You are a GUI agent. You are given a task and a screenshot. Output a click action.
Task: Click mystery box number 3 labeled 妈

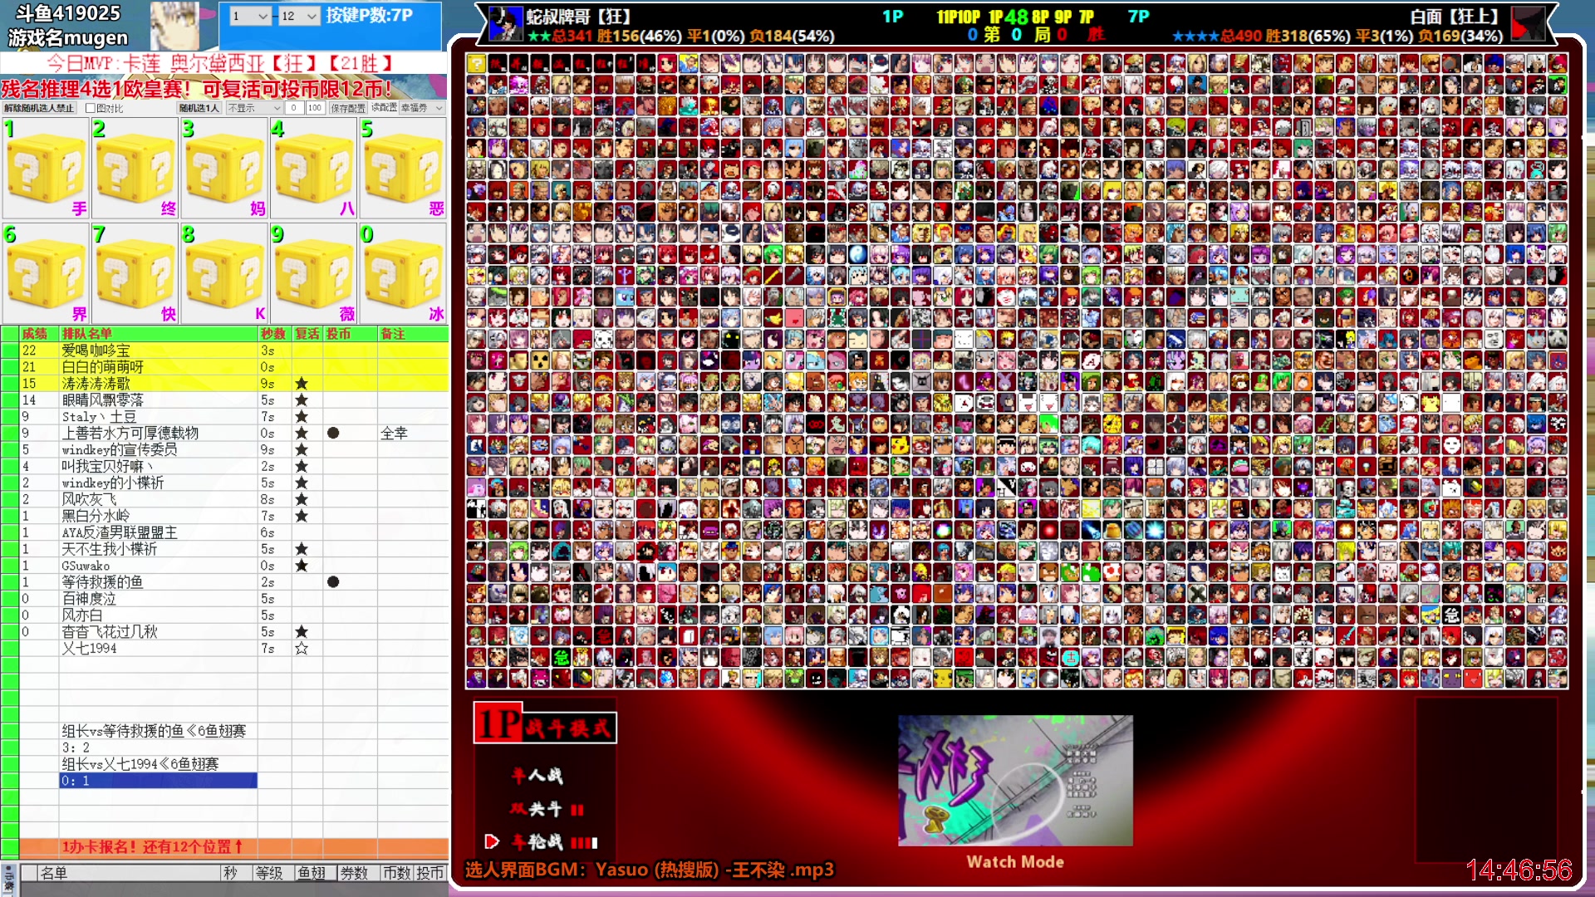coord(224,169)
